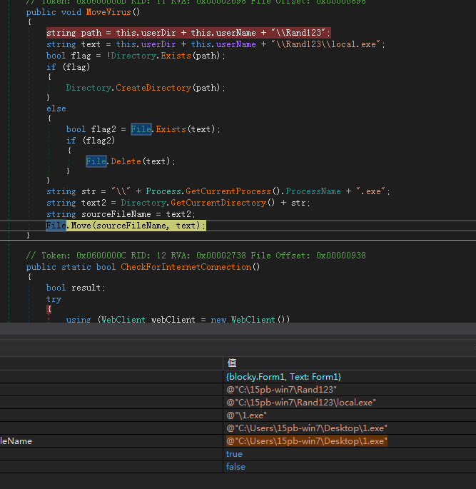This screenshot has height=489, width=476.
Task: Click the orange highlighted Desktop\1.exe value
Action: pos(306,441)
